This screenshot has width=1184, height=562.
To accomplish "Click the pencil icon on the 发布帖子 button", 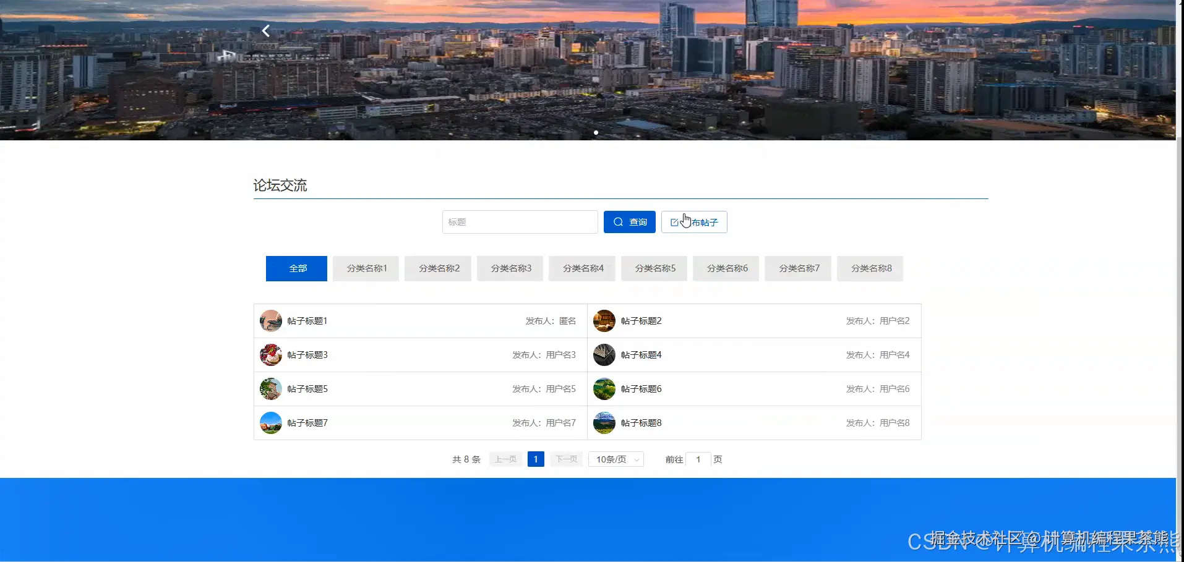I will coord(676,222).
